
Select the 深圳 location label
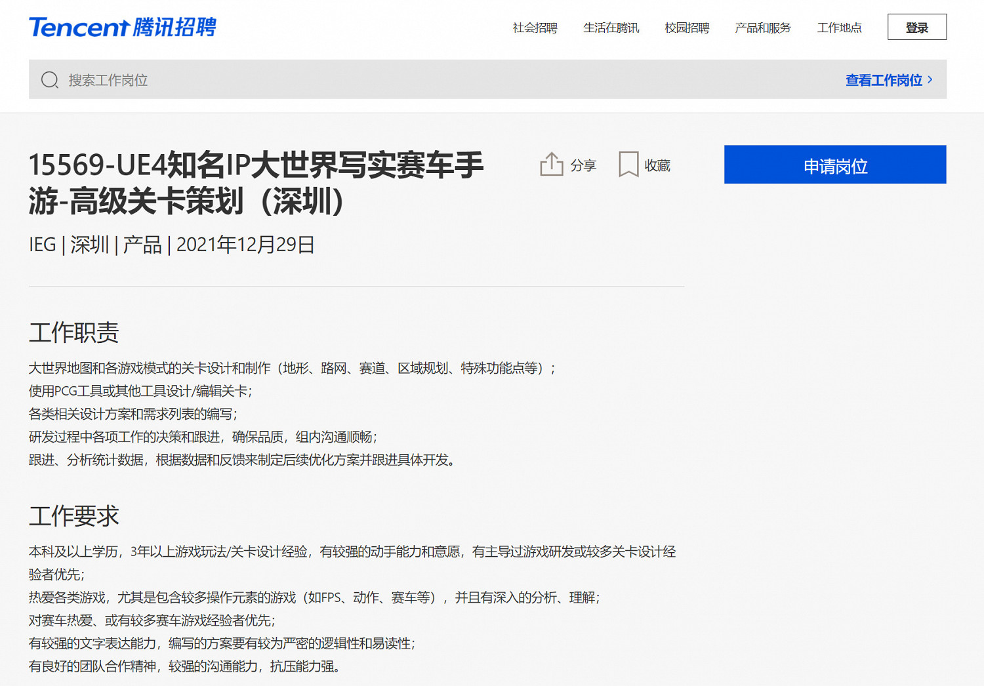tap(89, 244)
